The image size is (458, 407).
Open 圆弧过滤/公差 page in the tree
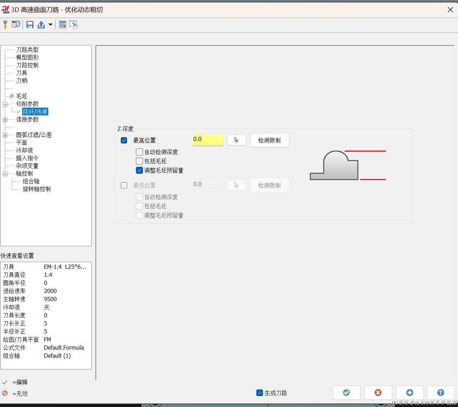(x=34, y=135)
